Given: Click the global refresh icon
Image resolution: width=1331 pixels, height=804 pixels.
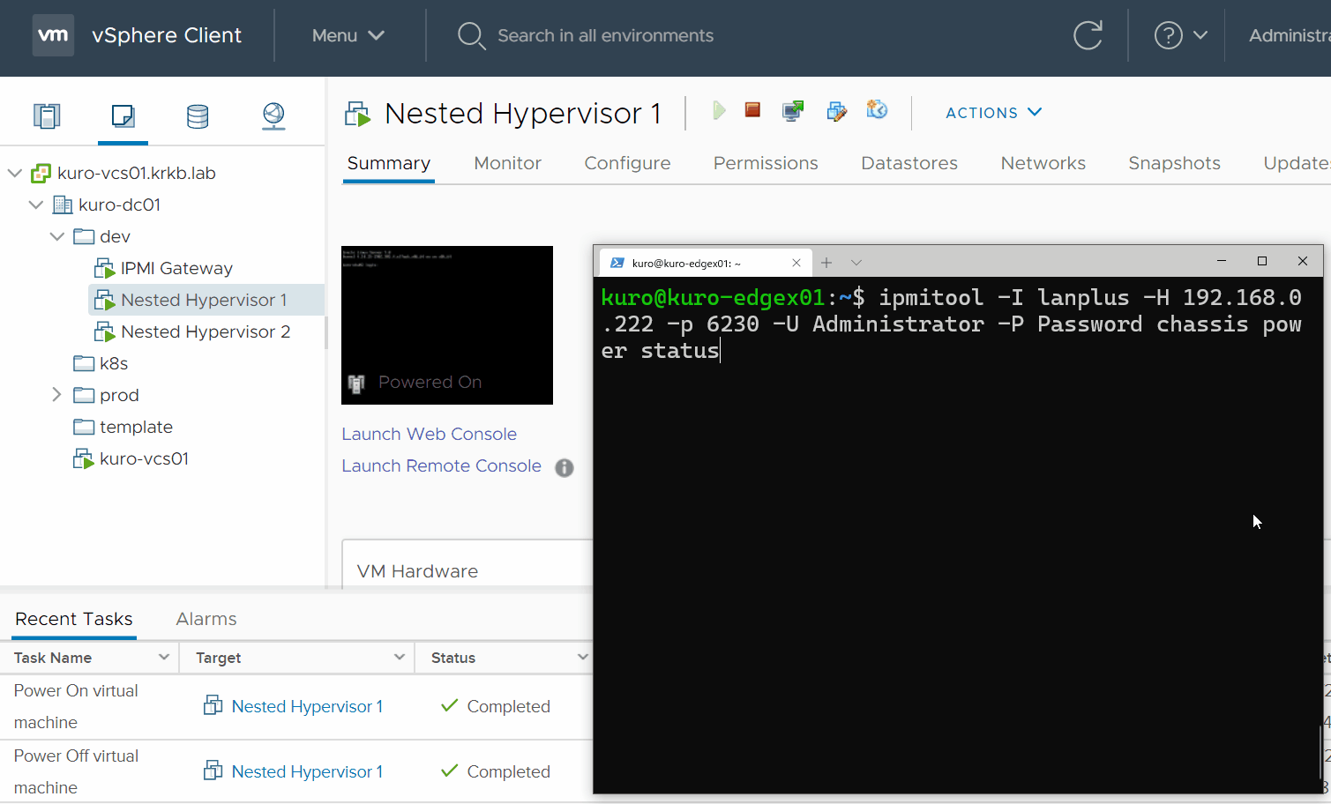Looking at the screenshot, I should coord(1088,35).
